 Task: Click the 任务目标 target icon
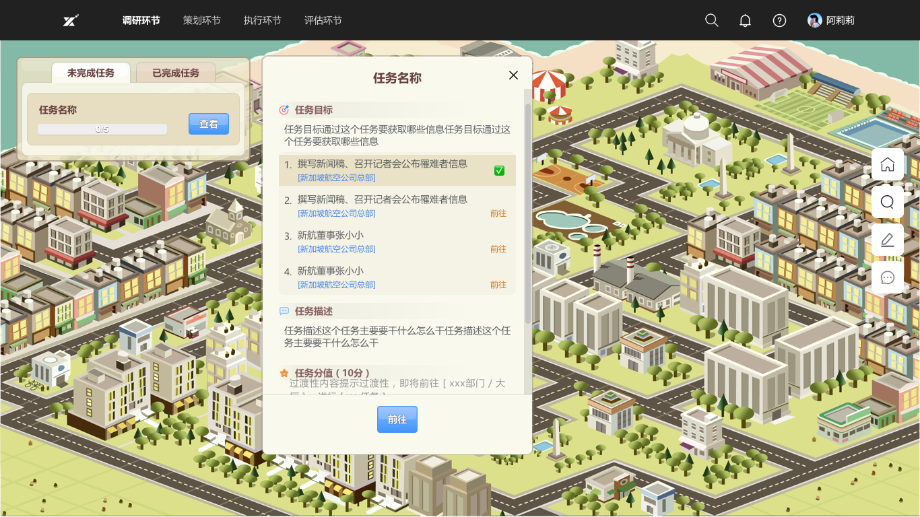coord(284,110)
